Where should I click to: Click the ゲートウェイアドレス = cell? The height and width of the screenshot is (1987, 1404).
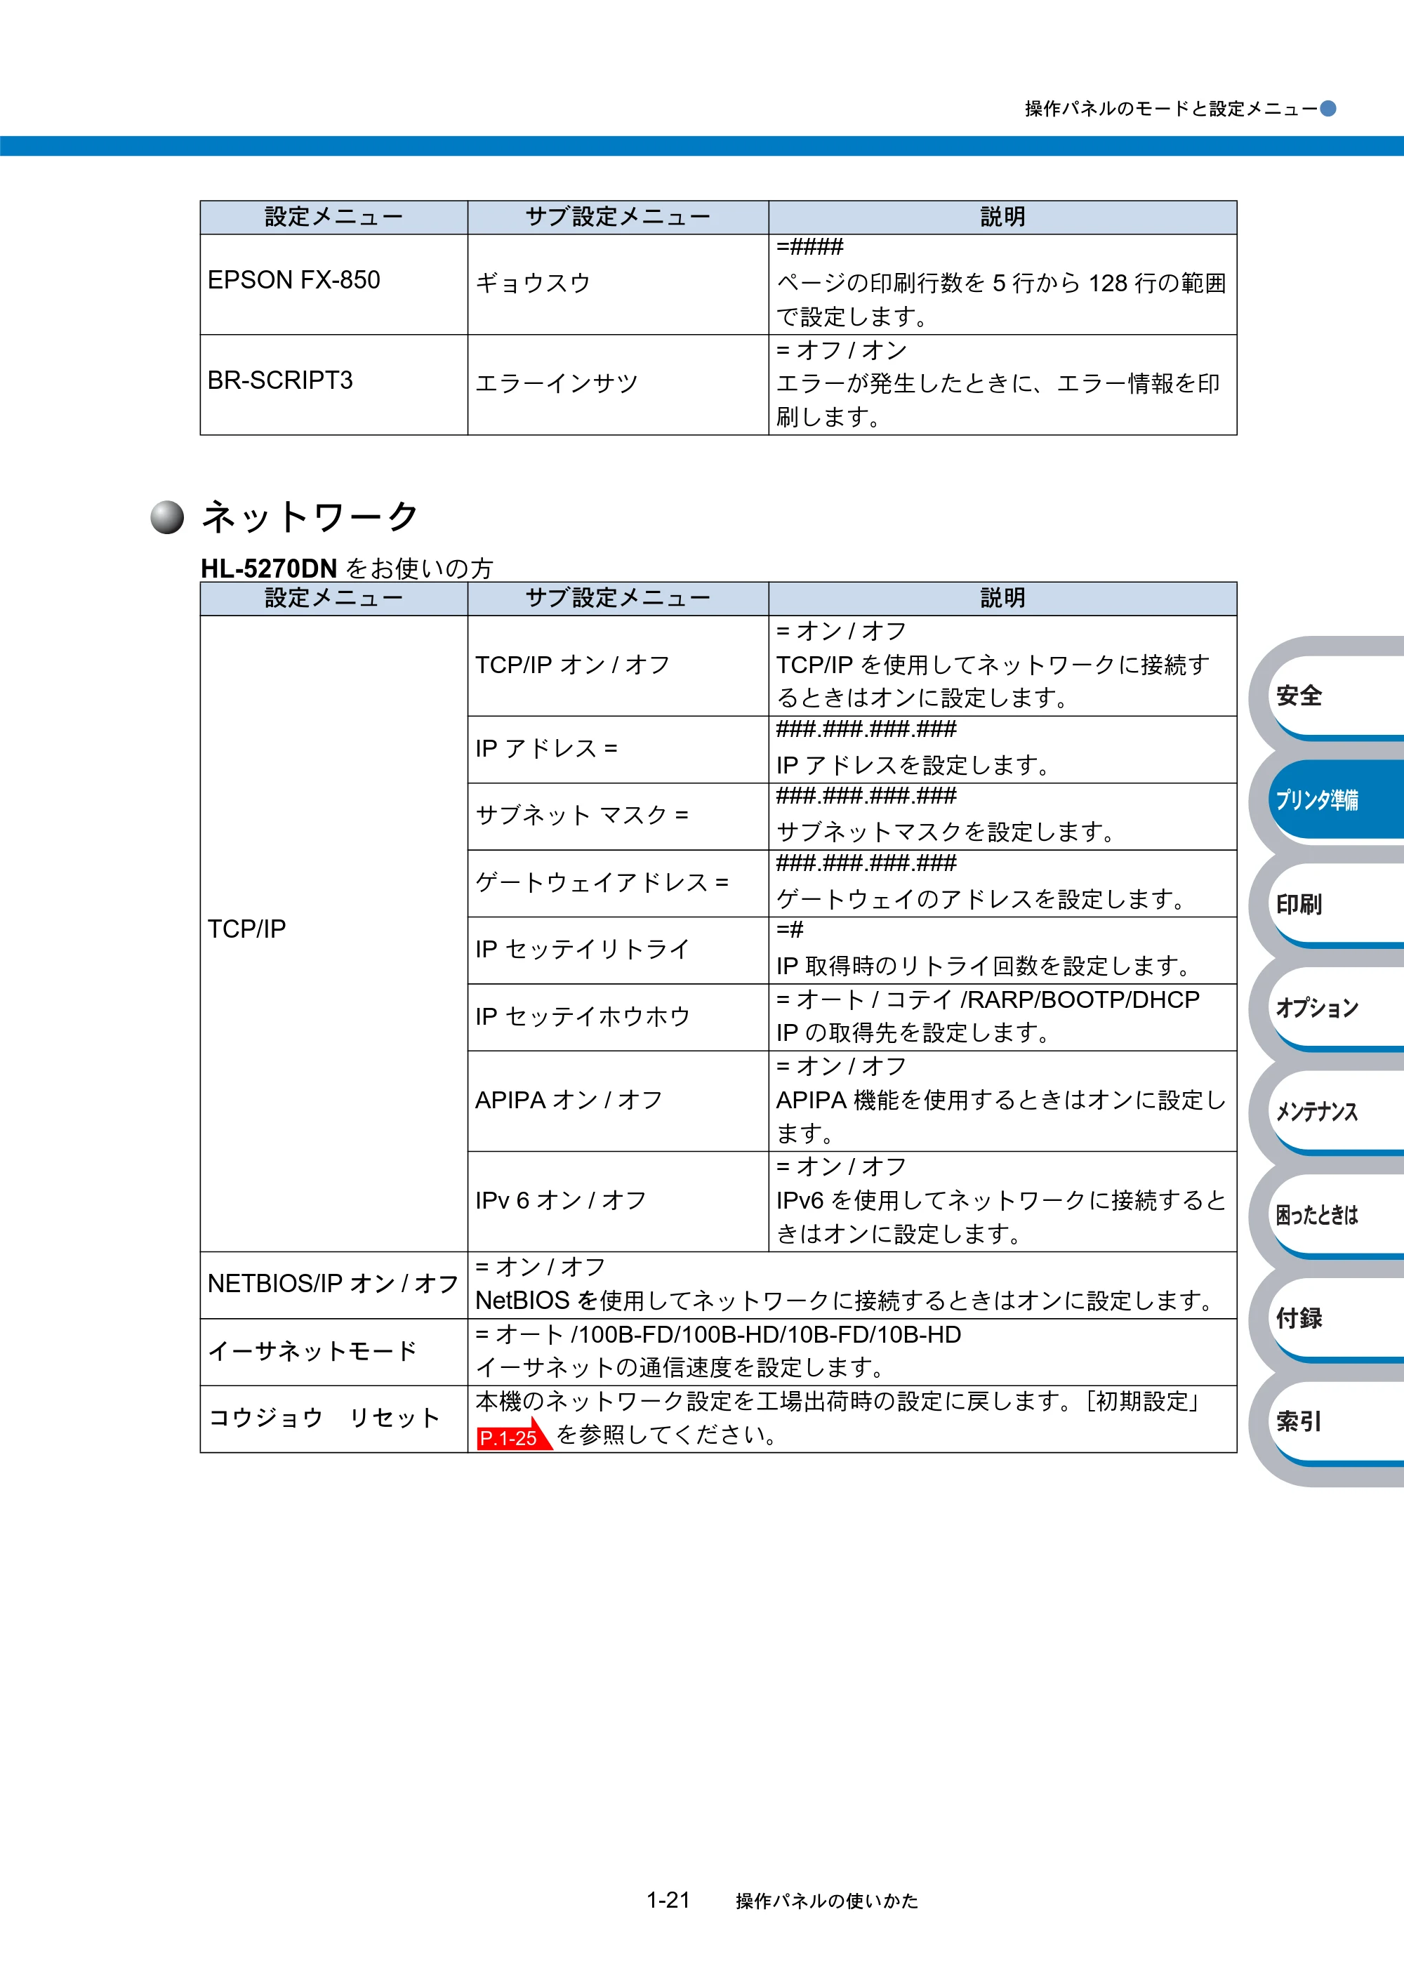pyautogui.click(x=618, y=884)
